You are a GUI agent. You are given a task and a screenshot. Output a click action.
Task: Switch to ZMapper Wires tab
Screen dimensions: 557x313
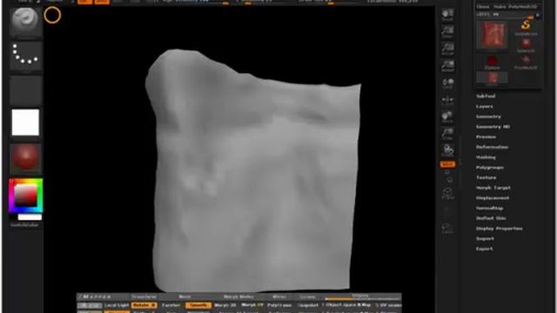point(279,296)
